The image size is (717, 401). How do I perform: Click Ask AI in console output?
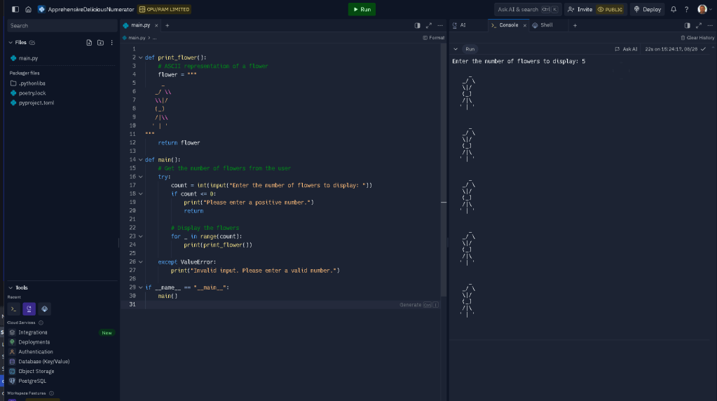click(x=626, y=49)
